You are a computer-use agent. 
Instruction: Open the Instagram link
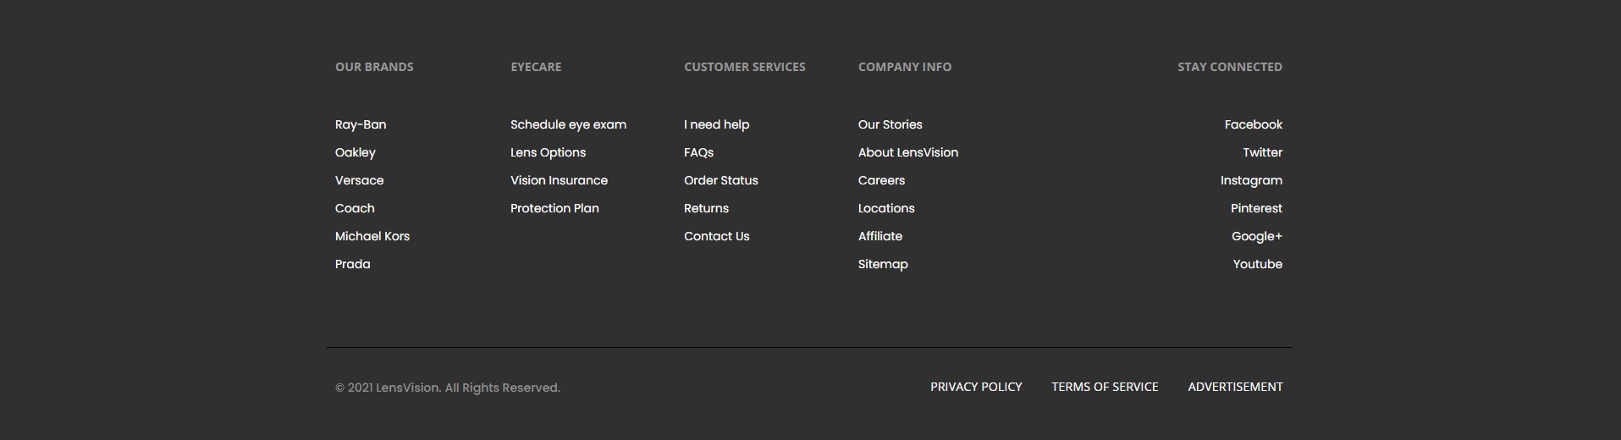(x=1251, y=180)
